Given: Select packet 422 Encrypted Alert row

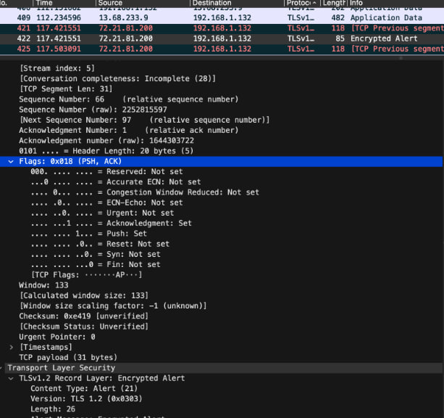Looking at the screenshot, I should 222,38.
